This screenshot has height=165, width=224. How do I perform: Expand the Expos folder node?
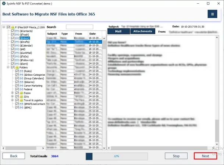coord(12,93)
